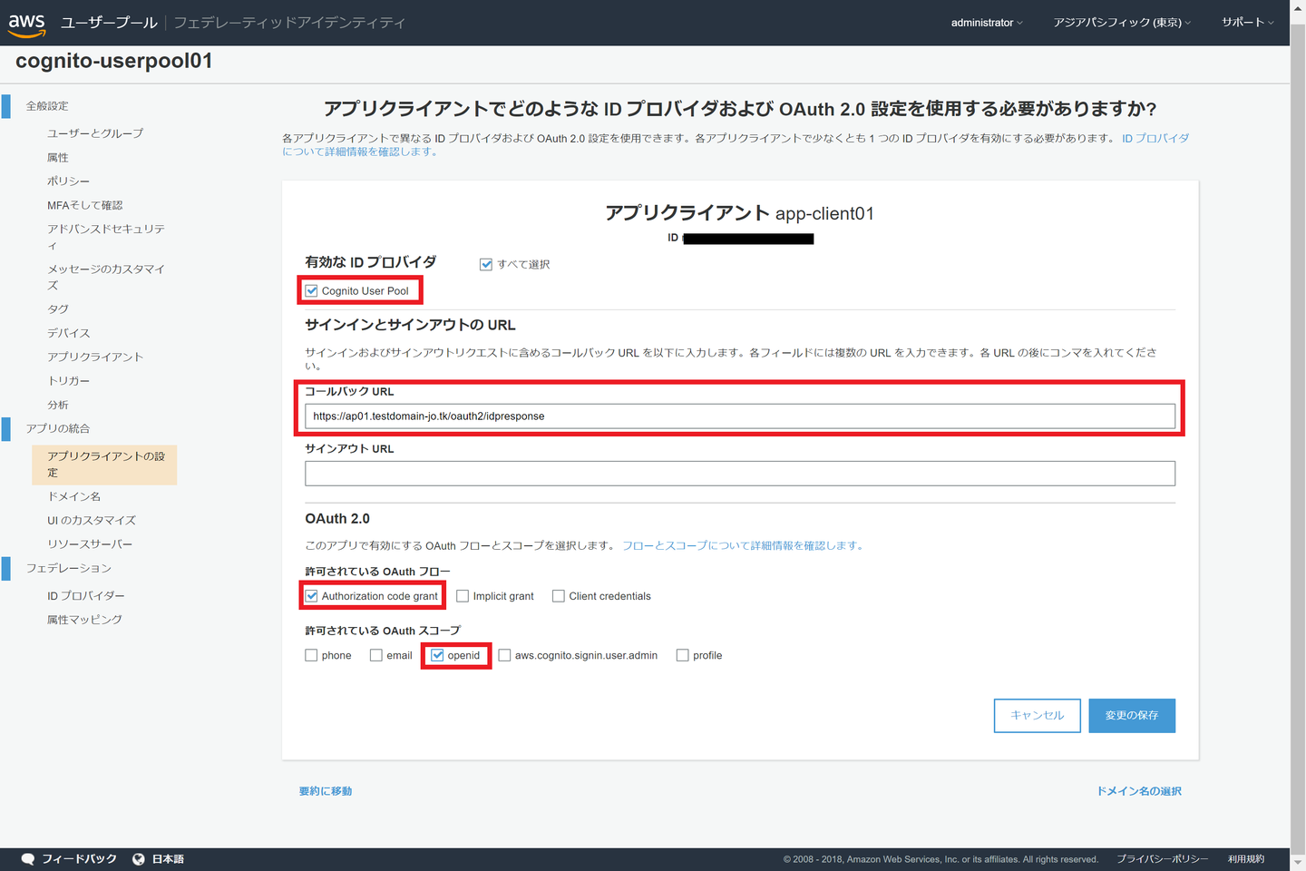Enable the Client credentials checkbox
Screen dimensions: 1306x871
coord(559,596)
